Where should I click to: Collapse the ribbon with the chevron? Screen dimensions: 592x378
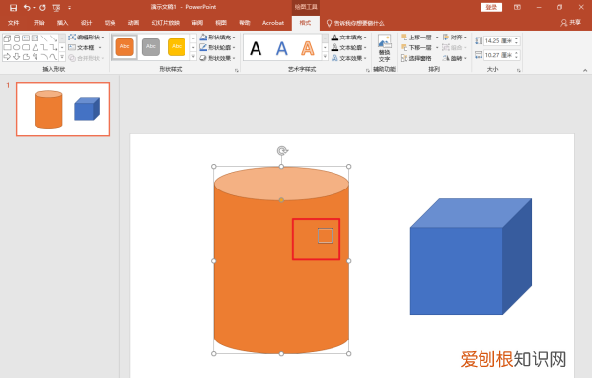[x=585, y=70]
